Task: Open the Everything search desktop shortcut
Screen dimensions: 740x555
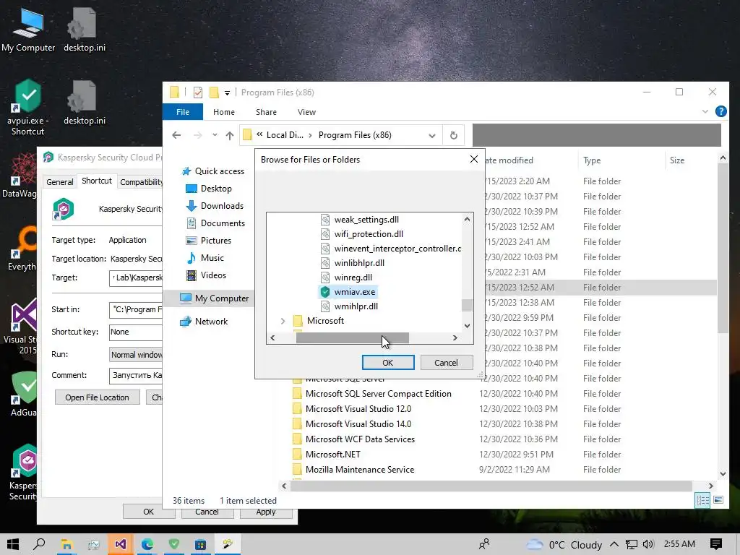Action: (22, 249)
